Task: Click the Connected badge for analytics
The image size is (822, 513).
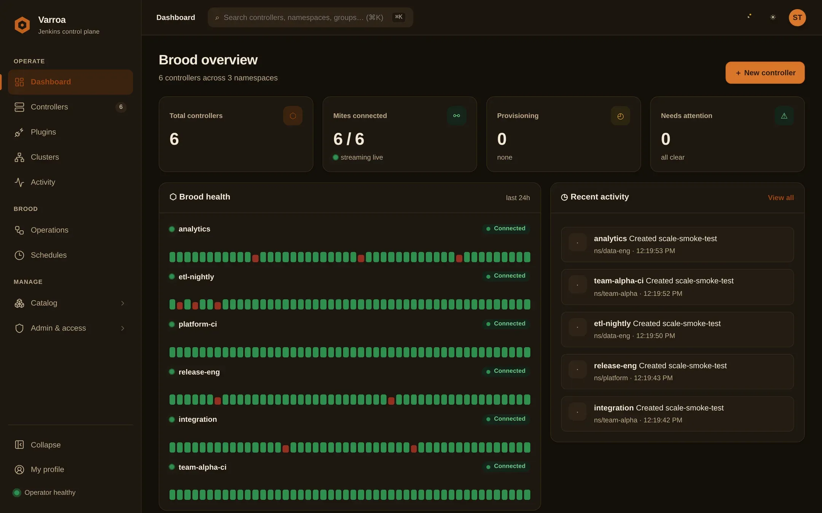Action: (x=506, y=228)
